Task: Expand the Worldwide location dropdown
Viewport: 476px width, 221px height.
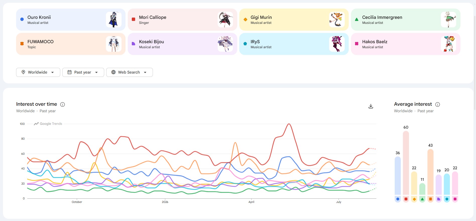Action: [38, 72]
